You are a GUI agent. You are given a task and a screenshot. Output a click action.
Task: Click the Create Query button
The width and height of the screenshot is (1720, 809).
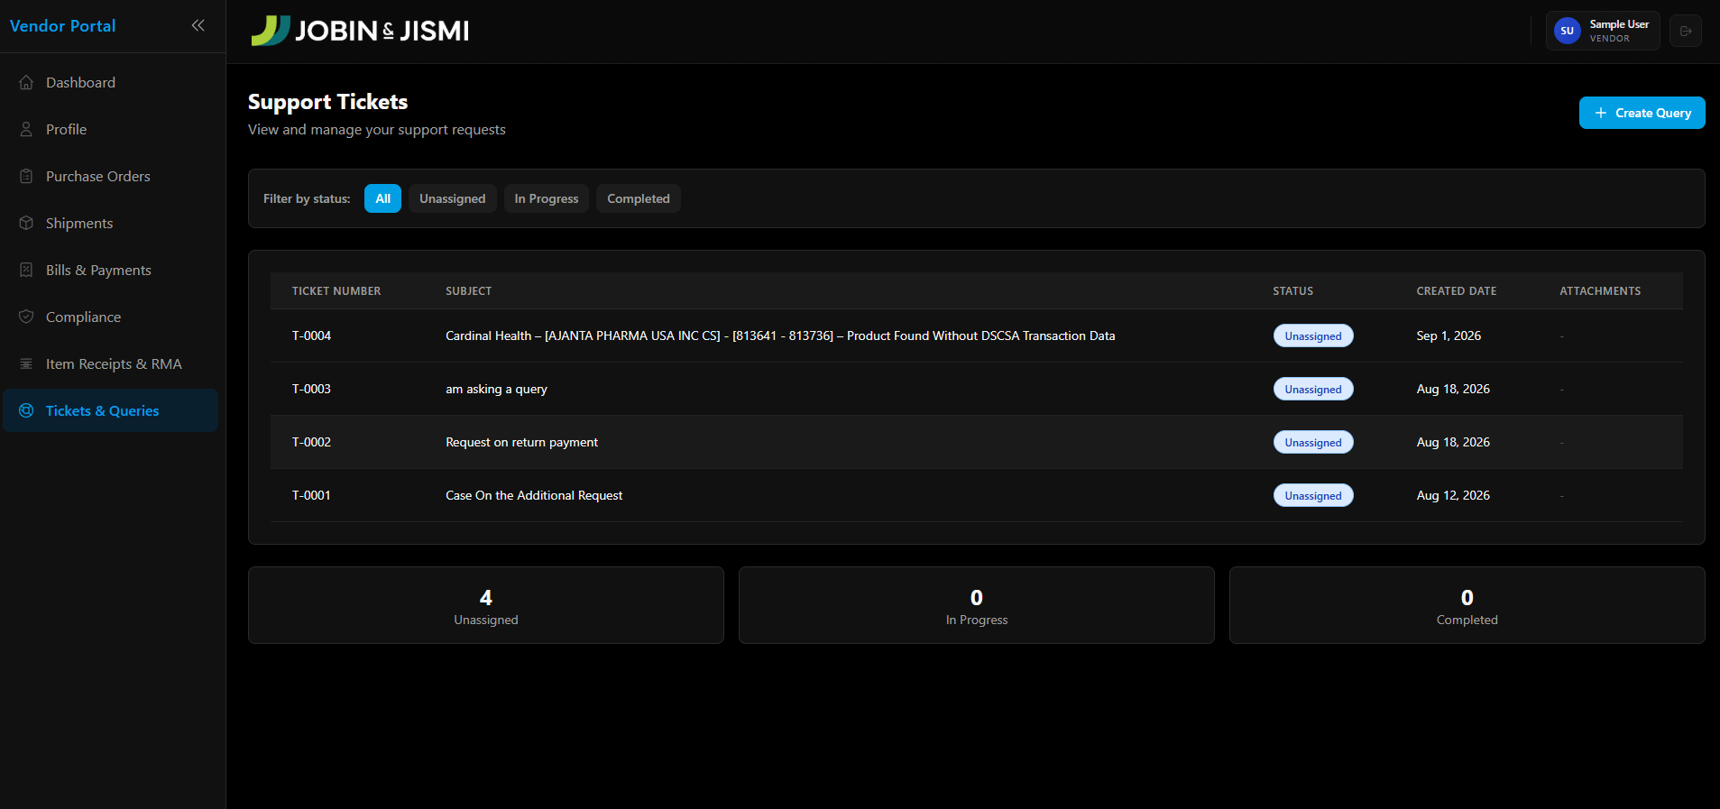[x=1642, y=113]
